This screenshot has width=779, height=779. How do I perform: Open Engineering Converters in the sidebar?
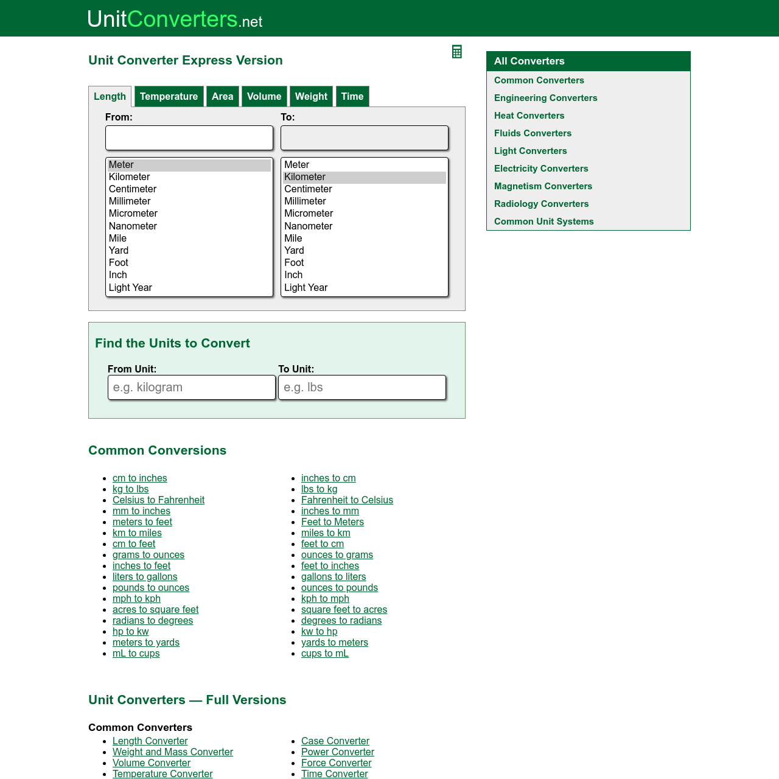click(545, 98)
